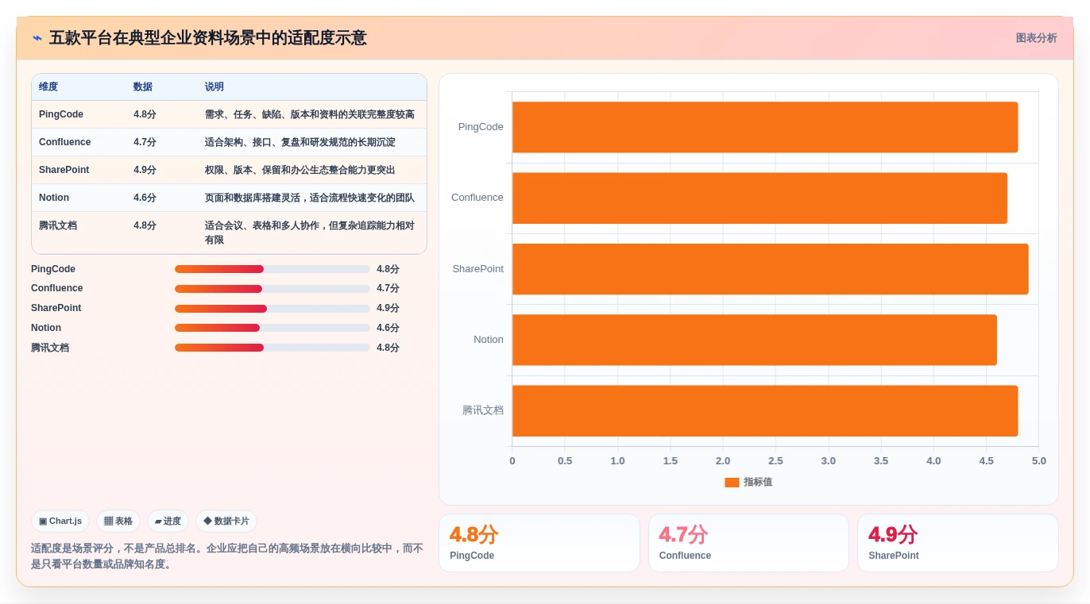Open the 4.9分 SharePoint data card
The height and width of the screenshot is (604, 1090).
pos(958,543)
